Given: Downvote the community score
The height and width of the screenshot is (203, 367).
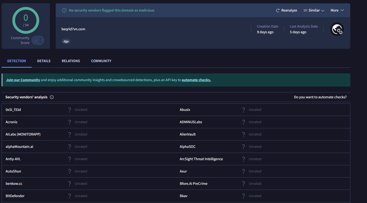Looking at the screenshot, I should click(40, 43).
